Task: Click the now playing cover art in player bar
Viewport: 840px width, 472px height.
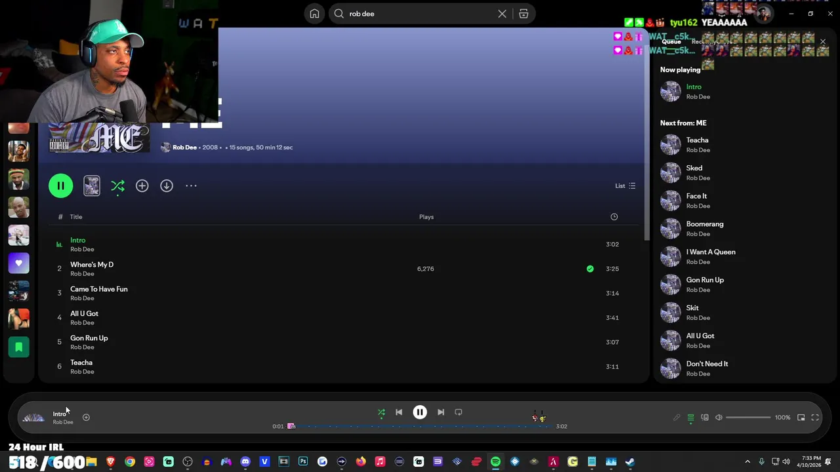Action: [33, 418]
